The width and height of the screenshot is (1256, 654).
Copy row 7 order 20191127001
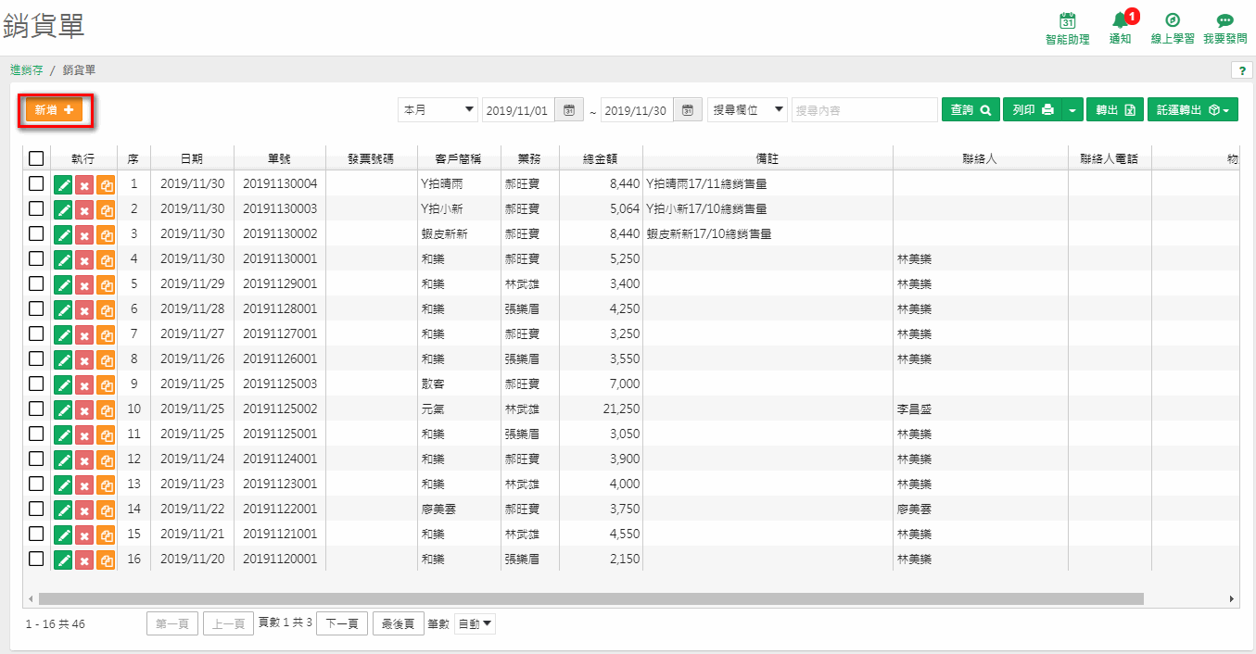tap(106, 334)
